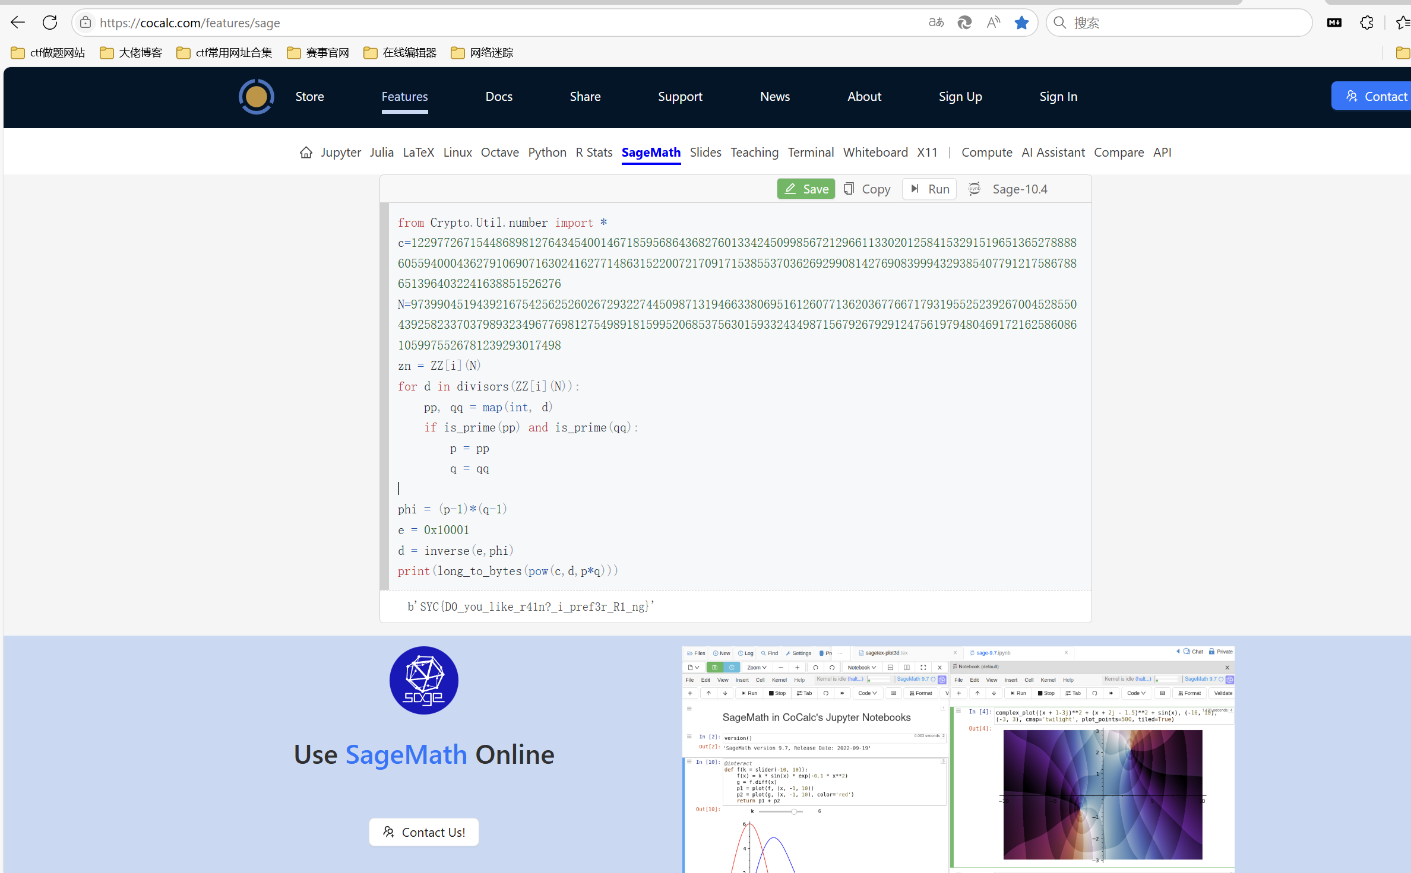The image size is (1411, 873).
Task: Select the SageMath feature tab
Action: point(651,153)
